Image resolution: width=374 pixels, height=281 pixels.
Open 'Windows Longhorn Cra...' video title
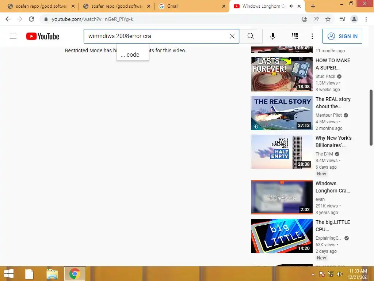click(333, 187)
